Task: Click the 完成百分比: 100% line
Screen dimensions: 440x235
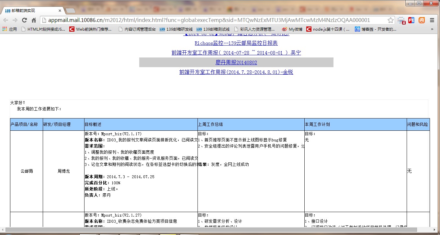Action: (102, 183)
